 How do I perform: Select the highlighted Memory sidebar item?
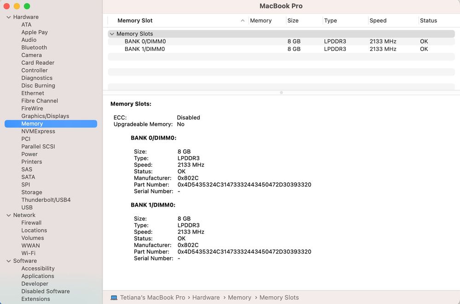coord(51,124)
